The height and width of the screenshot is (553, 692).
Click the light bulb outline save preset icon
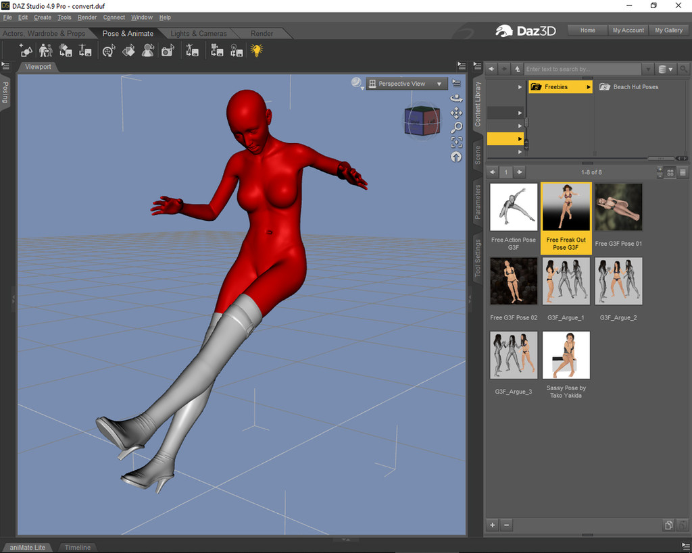237,51
